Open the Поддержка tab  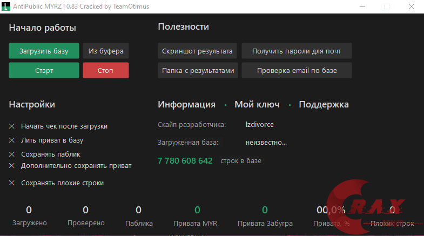click(x=324, y=104)
